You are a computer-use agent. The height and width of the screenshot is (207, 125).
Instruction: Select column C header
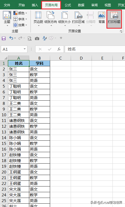(x=60, y=58)
